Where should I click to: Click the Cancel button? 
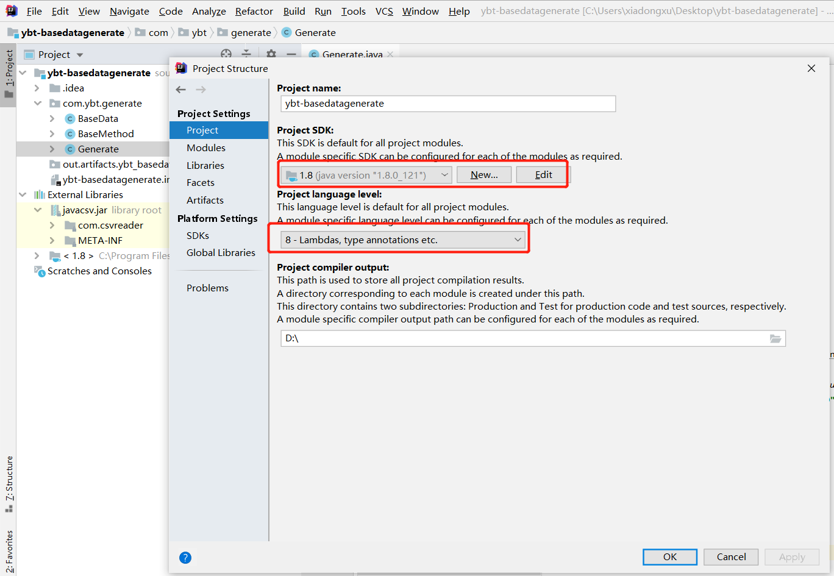(731, 557)
